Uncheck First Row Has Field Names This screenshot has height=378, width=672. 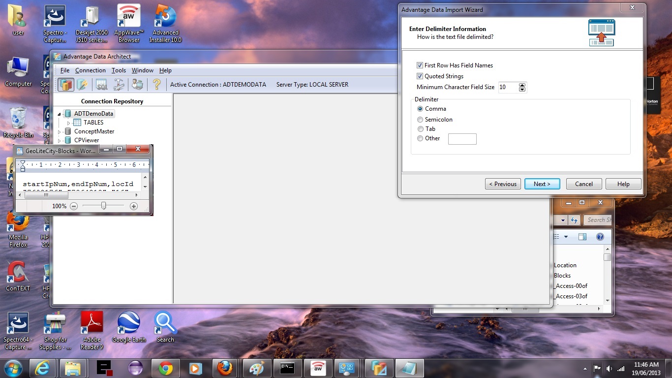coord(420,65)
